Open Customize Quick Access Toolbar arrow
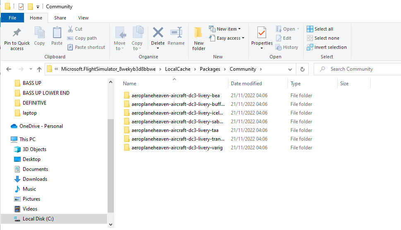401x230 pixels. [38, 7]
